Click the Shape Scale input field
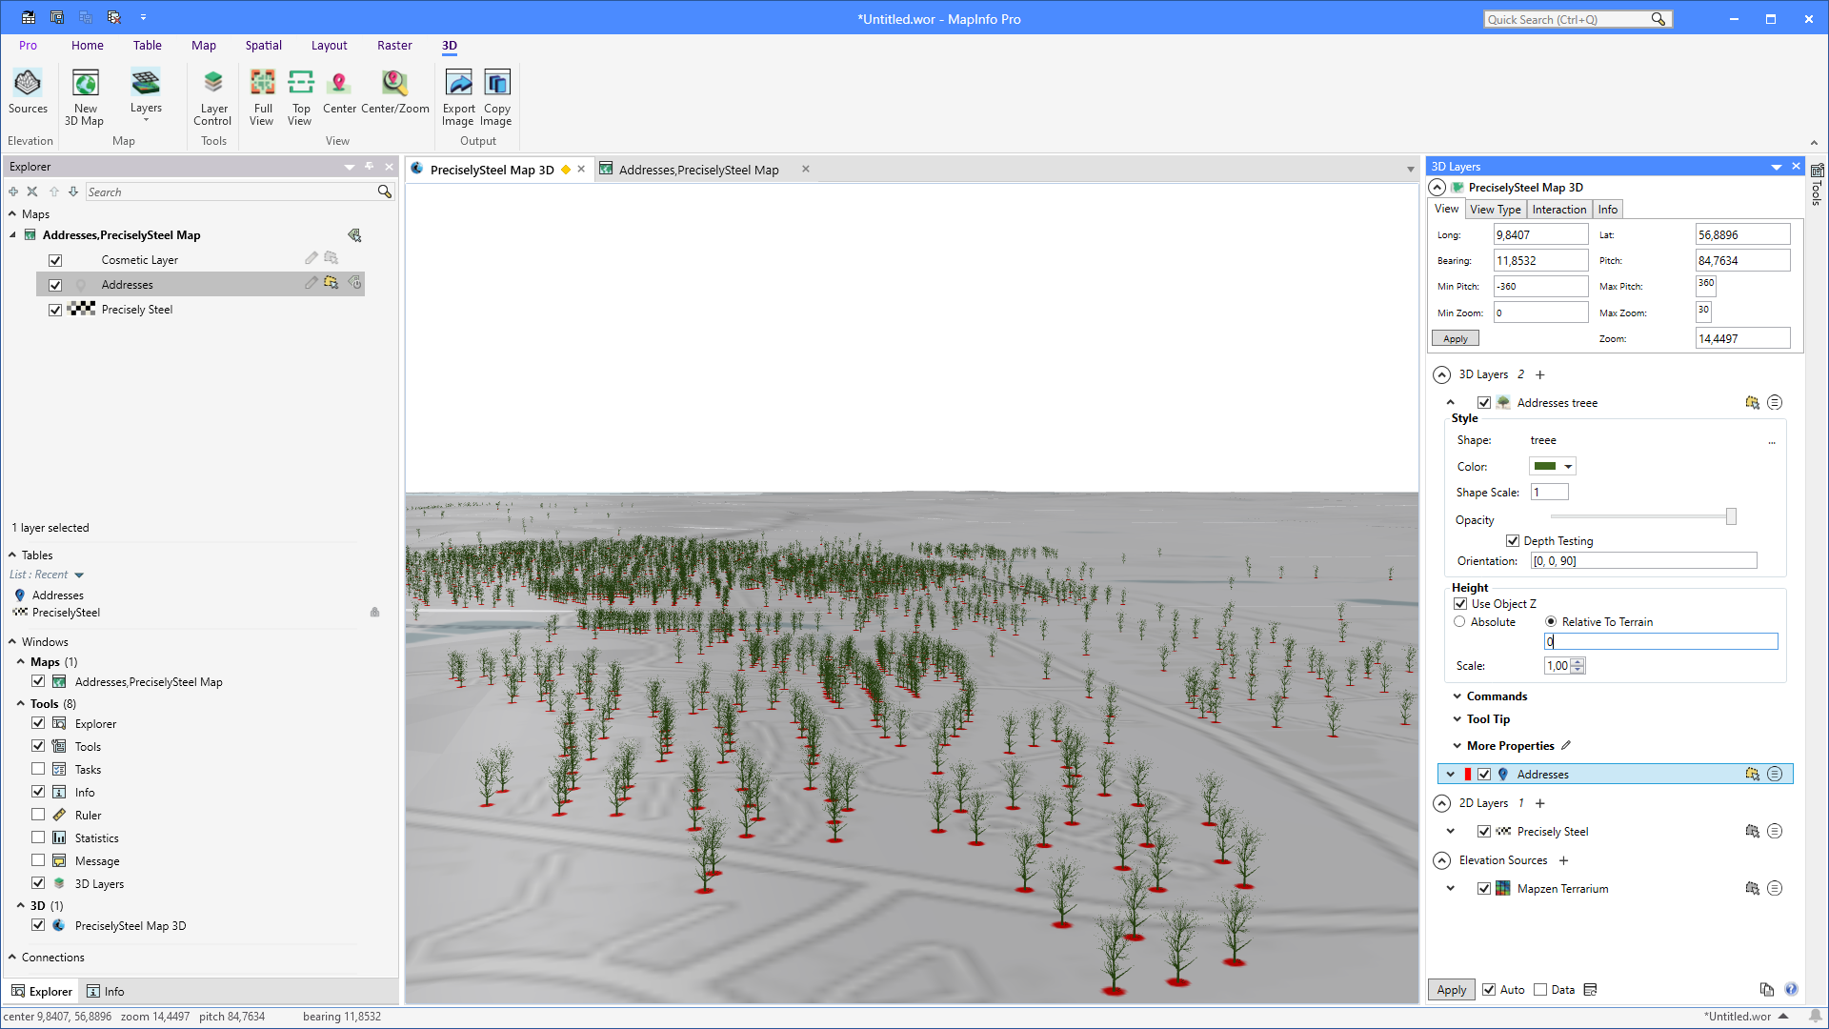Screen dimensions: 1829x1029 pos(1549,493)
